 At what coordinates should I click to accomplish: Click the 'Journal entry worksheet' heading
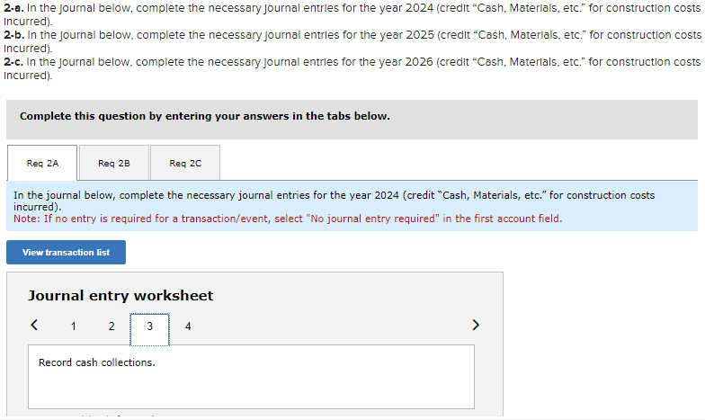pyautogui.click(x=120, y=296)
